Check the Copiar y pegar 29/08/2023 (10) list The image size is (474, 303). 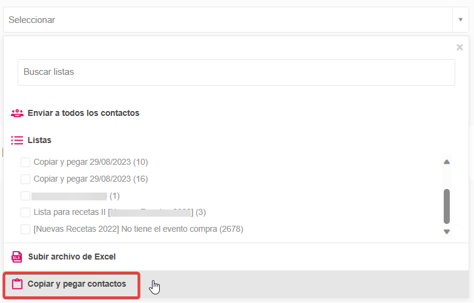pyautogui.click(x=25, y=162)
